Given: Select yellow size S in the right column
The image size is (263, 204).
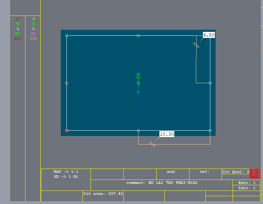Looking at the screenshot, I should pos(34,19).
